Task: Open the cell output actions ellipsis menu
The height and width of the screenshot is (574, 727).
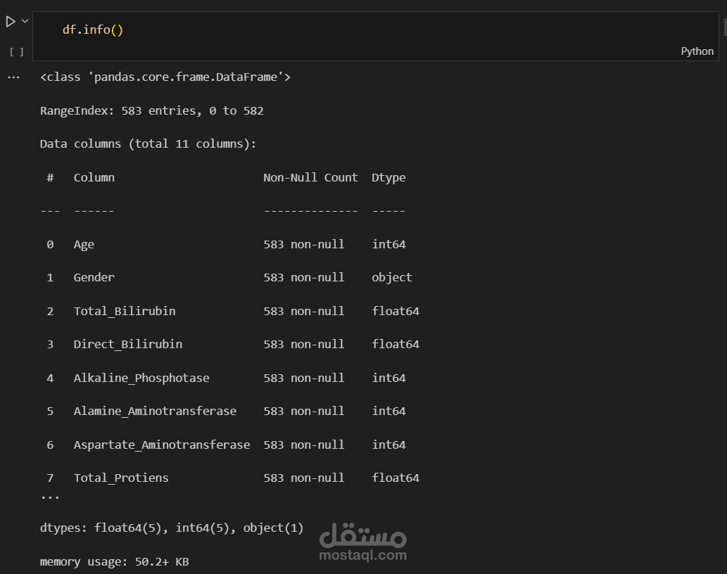Action: pyautogui.click(x=13, y=77)
